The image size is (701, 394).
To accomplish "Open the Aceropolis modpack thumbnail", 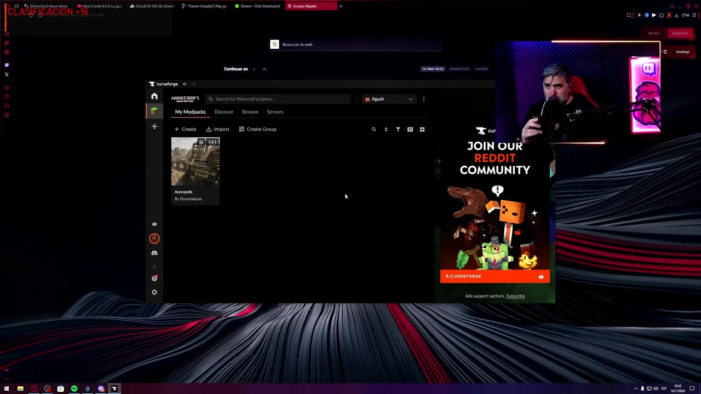I will [x=196, y=161].
